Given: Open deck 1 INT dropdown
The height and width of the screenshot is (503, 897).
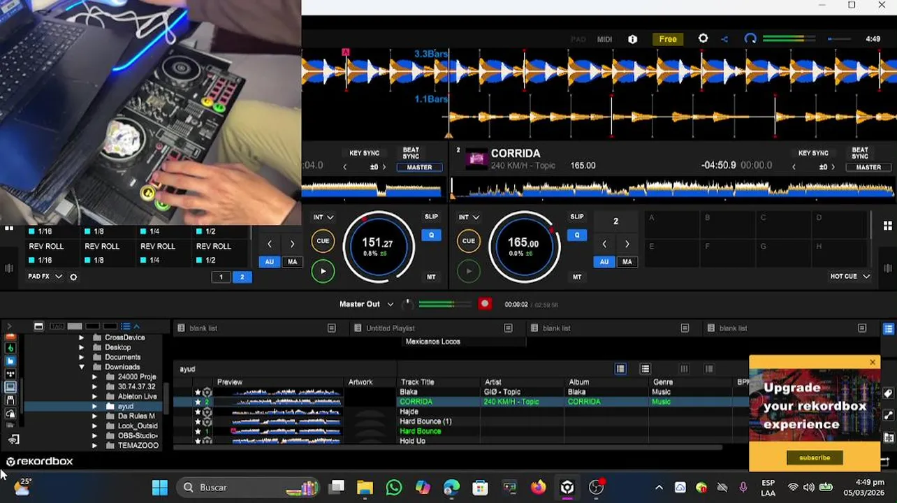Looking at the screenshot, I should (323, 217).
